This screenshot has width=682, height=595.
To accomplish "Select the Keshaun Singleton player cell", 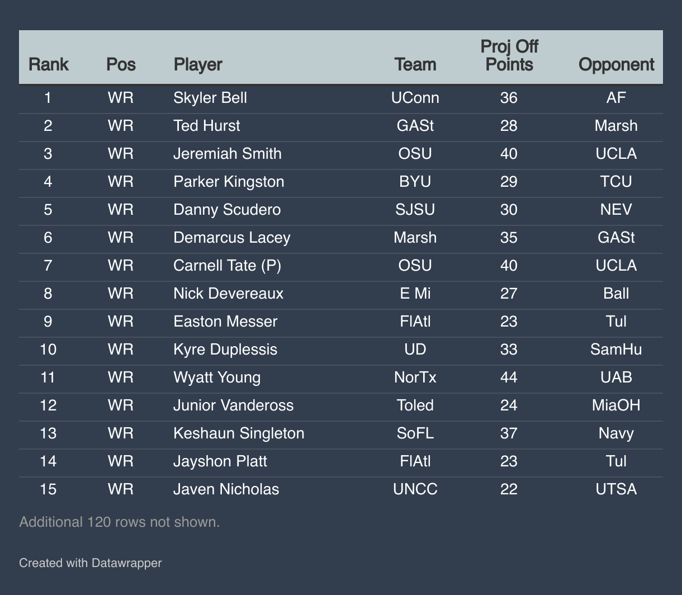I will (239, 433).
